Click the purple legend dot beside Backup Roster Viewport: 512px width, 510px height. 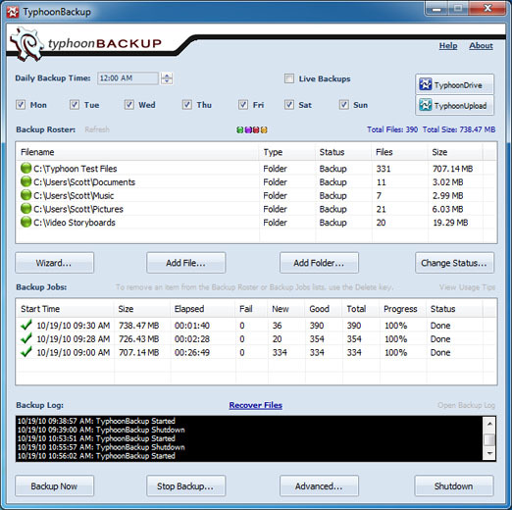tap(248, 130)
